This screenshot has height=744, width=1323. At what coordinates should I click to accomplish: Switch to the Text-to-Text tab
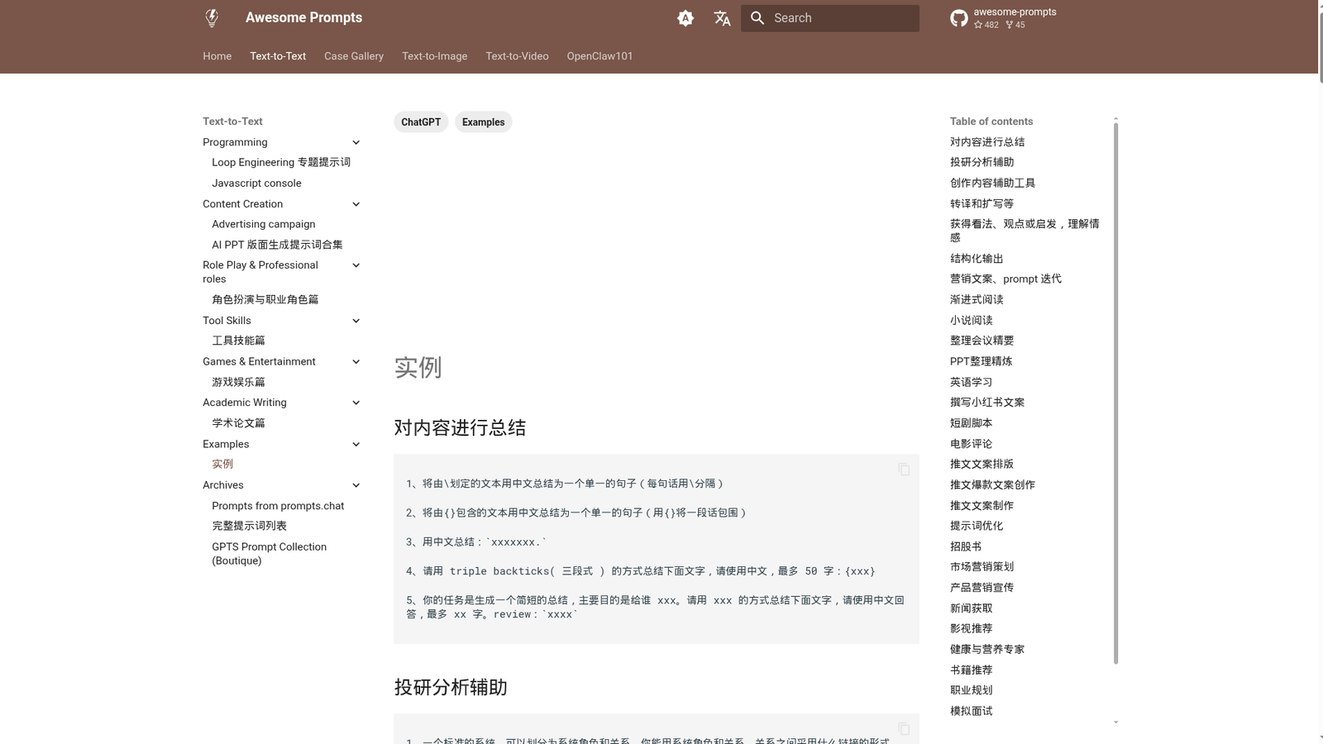coord(278,56)
